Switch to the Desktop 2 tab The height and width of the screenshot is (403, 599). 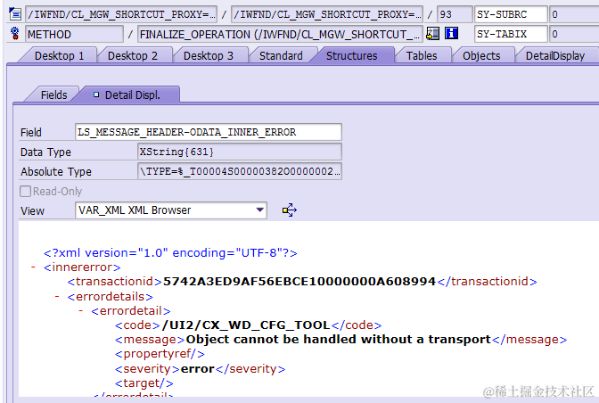pyautogui.click(x=133, y=56)
